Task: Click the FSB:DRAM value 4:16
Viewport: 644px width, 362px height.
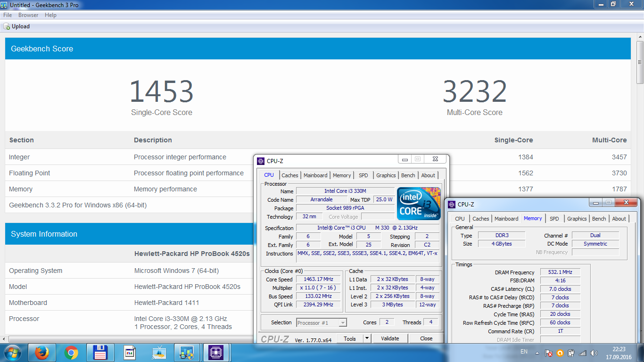Action: click(x=560, y=280)
